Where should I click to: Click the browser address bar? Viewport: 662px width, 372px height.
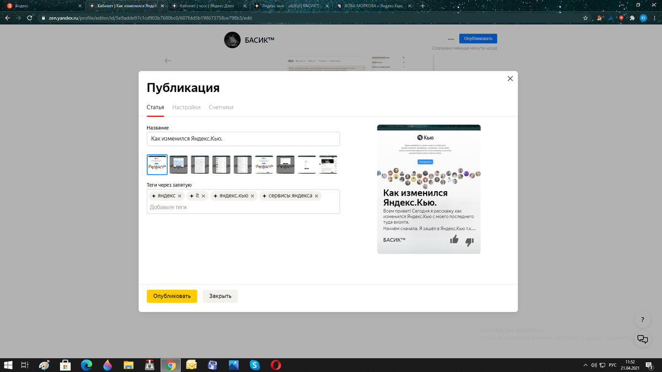coord(309,18)
